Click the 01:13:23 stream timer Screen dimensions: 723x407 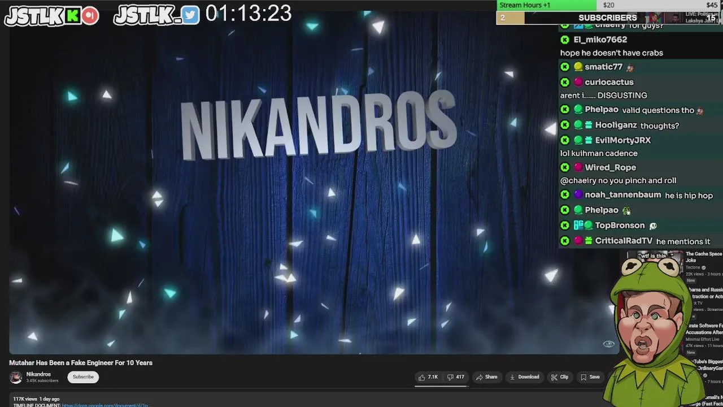249,14
